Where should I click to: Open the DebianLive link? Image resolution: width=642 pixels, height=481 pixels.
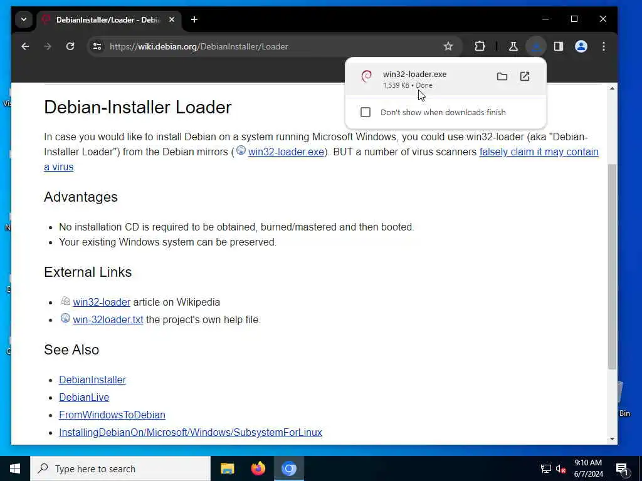tap(84, 398)
